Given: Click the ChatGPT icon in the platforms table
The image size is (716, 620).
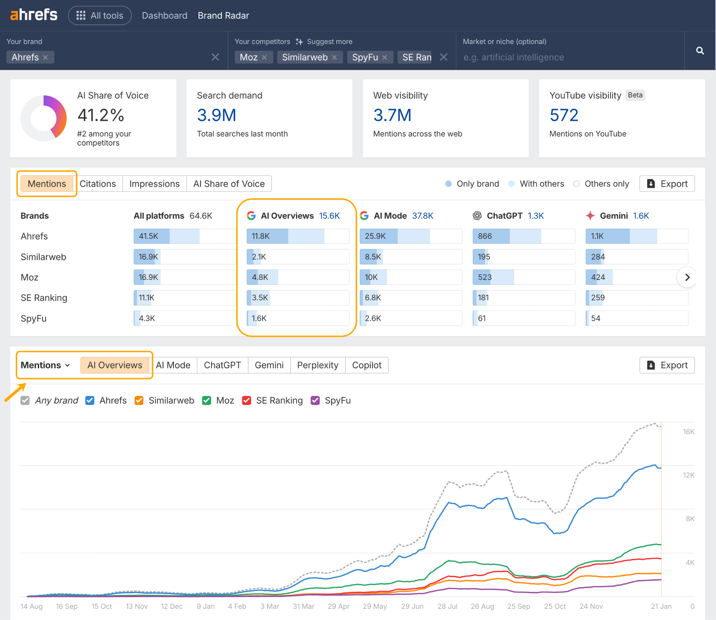Looking at the screenshot, I should [x=476, y=216].
